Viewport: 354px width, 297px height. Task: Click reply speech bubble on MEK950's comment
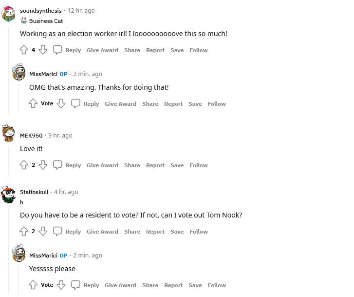point(57,165)
